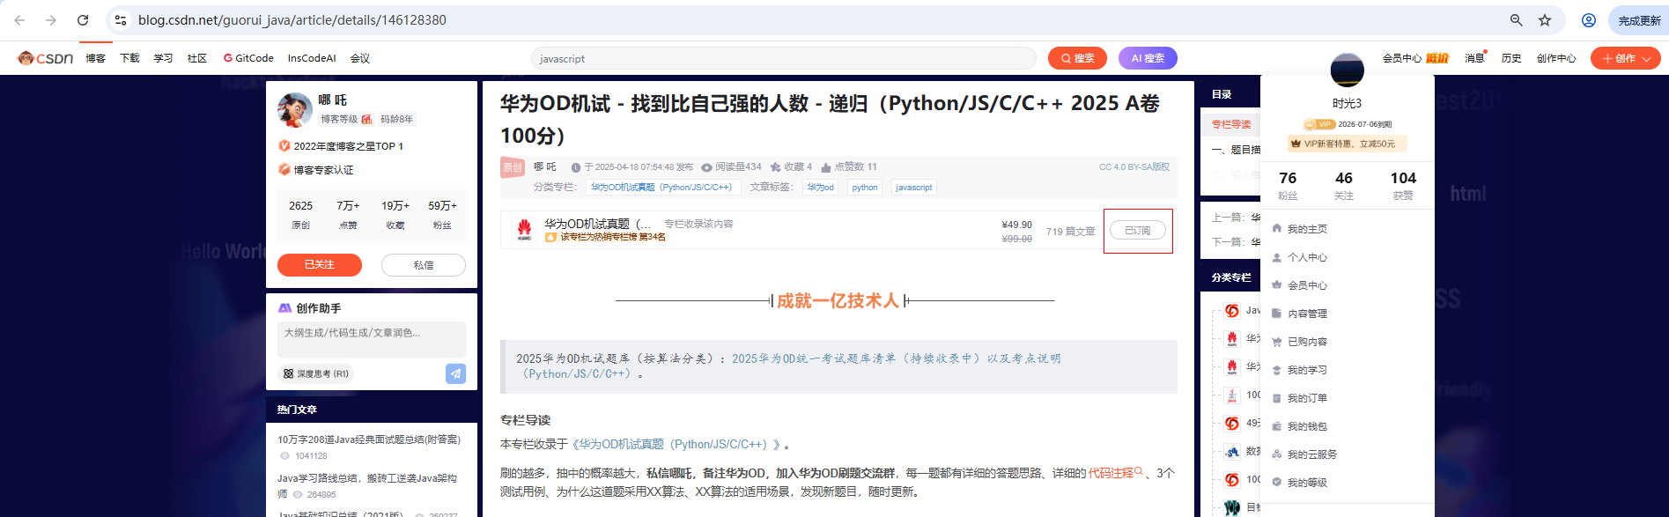
Task: Open the 会议 navigation item
Action: pyautogui.click(x=360, y=58)
